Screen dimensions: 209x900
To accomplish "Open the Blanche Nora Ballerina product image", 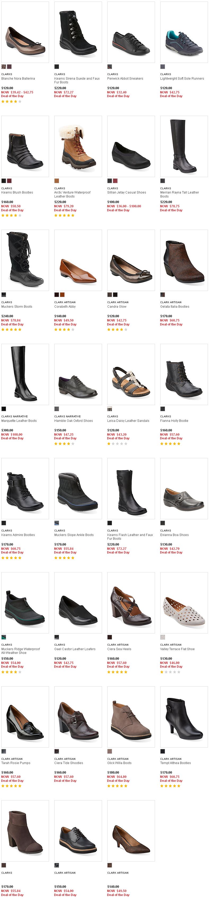I will [25, 32].
